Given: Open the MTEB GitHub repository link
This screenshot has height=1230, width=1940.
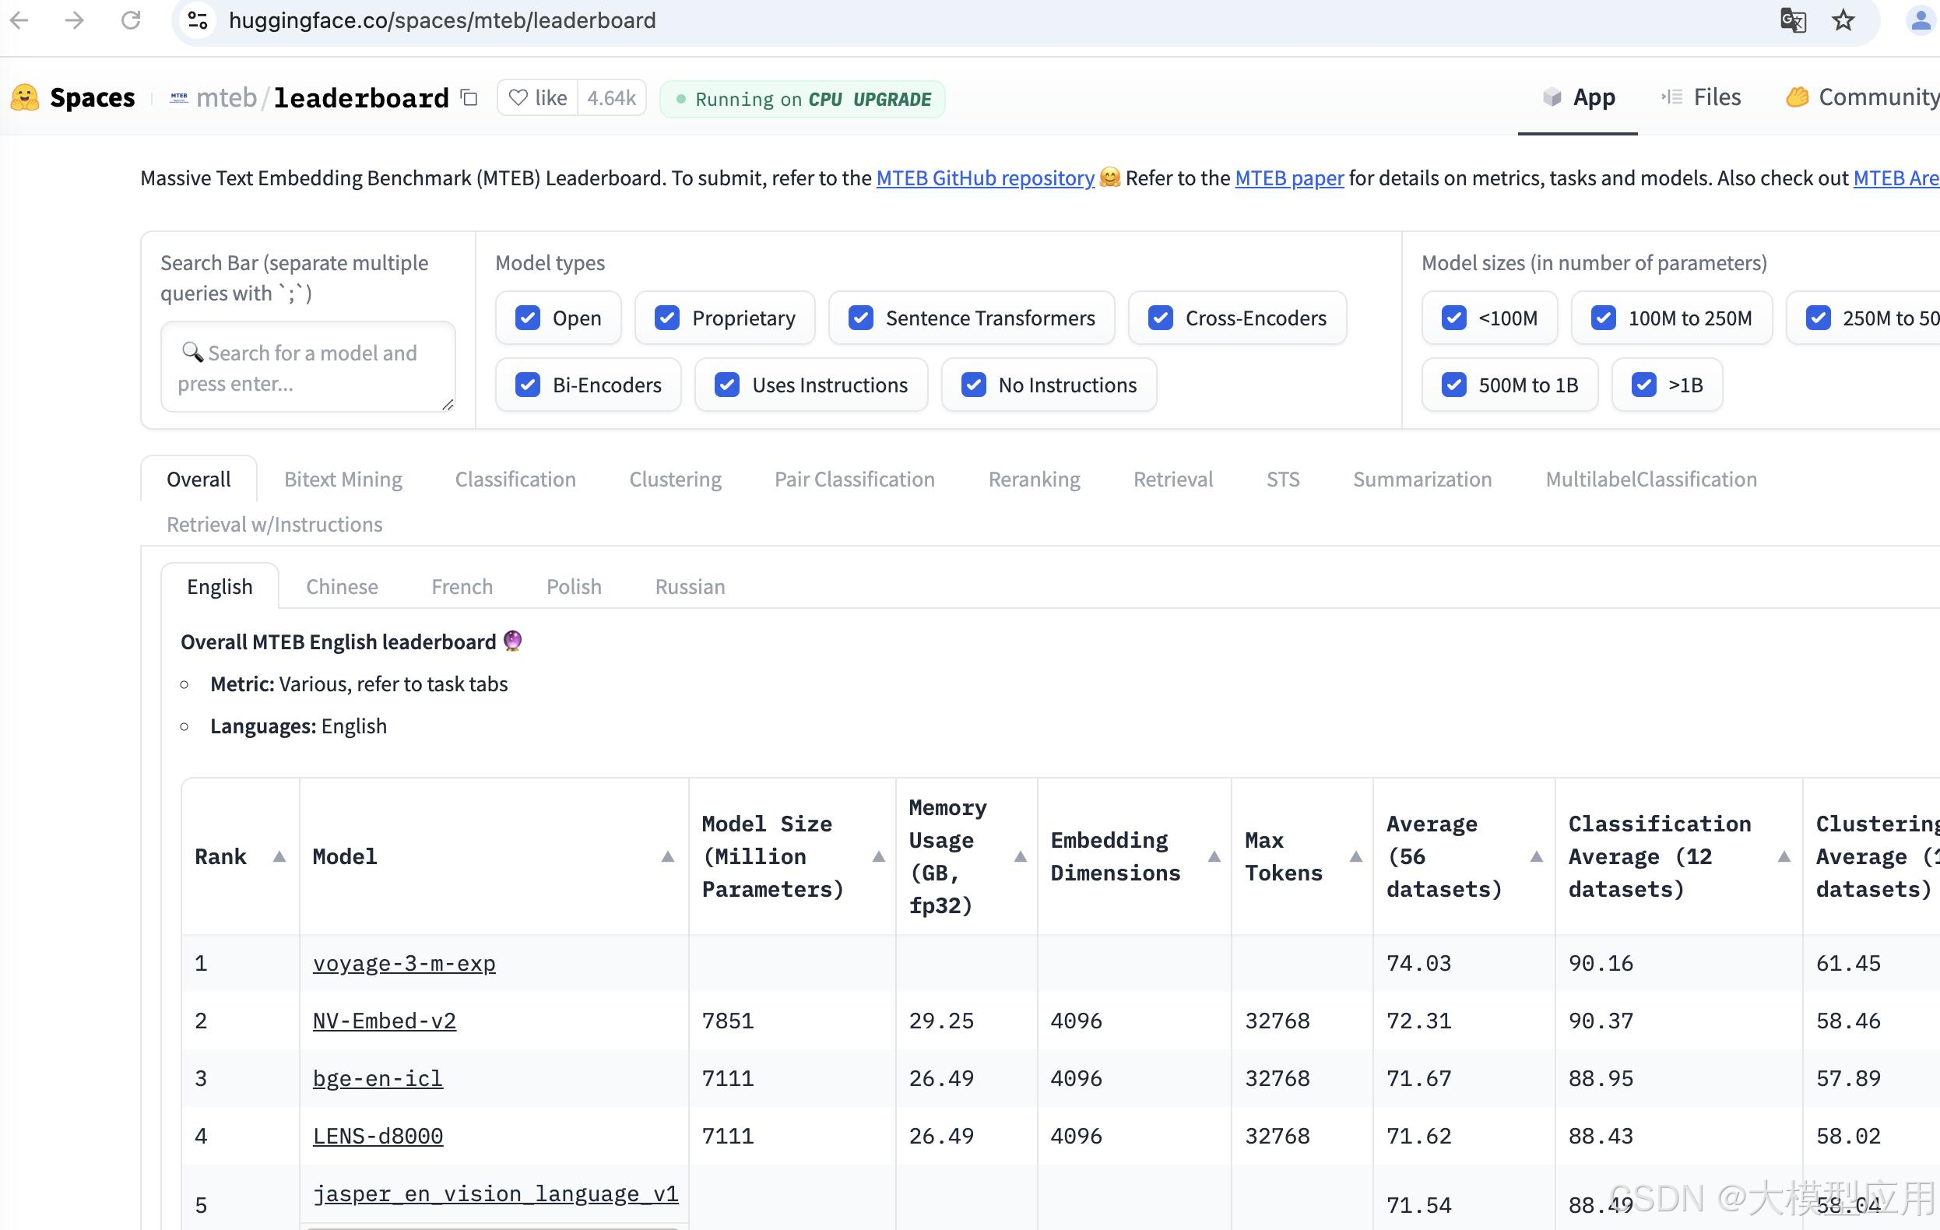Looking at the screenshot, I should click(985, 178).
